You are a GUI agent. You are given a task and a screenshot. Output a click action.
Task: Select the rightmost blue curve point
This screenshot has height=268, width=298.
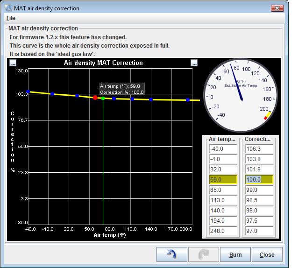coord(188,100)
